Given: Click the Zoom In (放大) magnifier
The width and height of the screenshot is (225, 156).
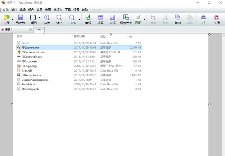Looking at the screenshot, I should tap(47, 18).
